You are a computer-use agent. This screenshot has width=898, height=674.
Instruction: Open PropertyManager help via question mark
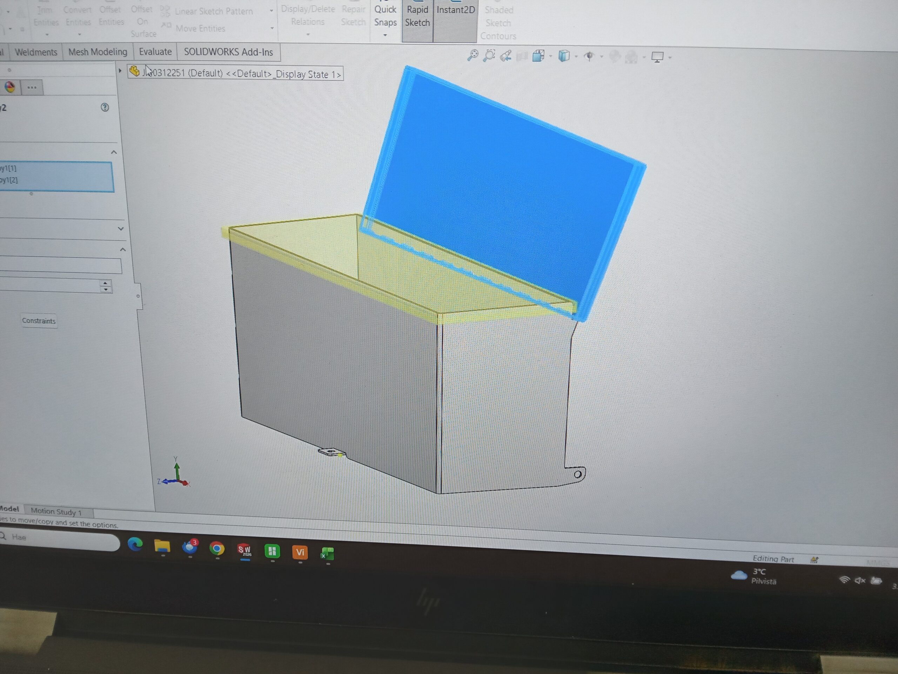[105, 108]
